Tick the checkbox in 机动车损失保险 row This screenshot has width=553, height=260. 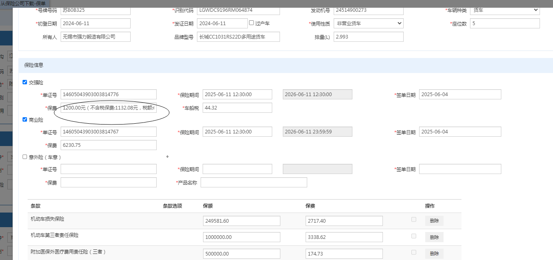pyautogui.click(x=414, y=219)
